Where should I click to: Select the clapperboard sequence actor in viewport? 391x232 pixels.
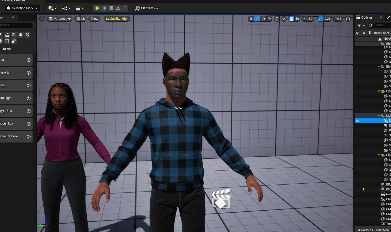click(x=221, y=199)
